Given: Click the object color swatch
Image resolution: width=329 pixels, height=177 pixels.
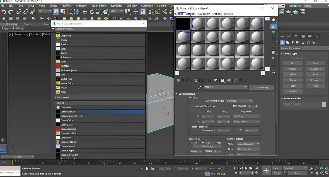Looking at the screenshot, I should pyautogui.click(x=323, y=105).
